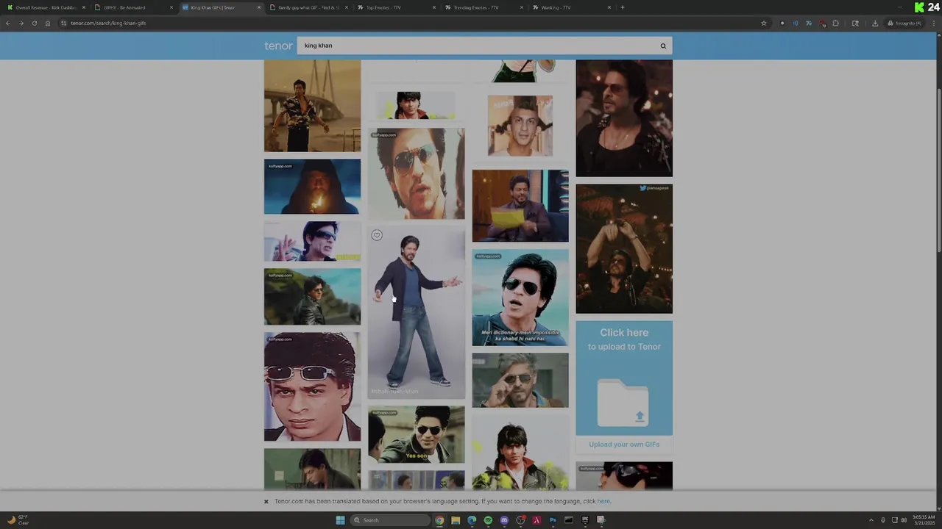
Task: Open the Chrome downloads icon
Action: 875,24
